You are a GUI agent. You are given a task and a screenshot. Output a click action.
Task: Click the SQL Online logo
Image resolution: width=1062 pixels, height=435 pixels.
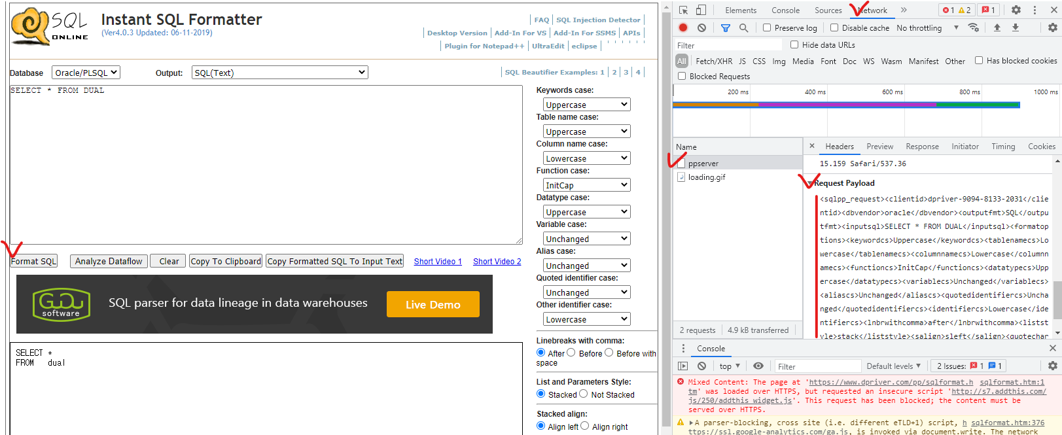[50, 27]
